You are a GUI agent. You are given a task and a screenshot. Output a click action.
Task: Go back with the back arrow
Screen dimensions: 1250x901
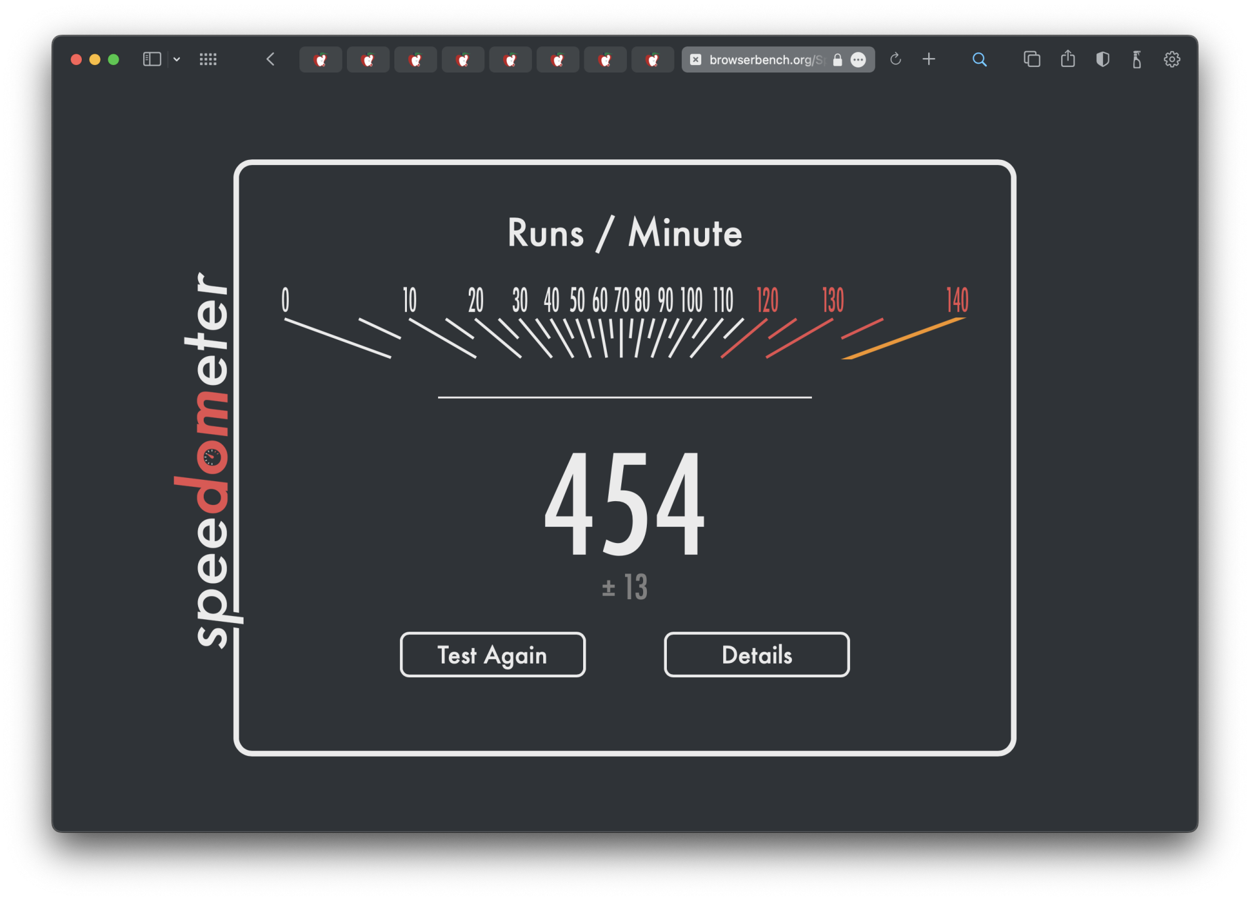271,59
